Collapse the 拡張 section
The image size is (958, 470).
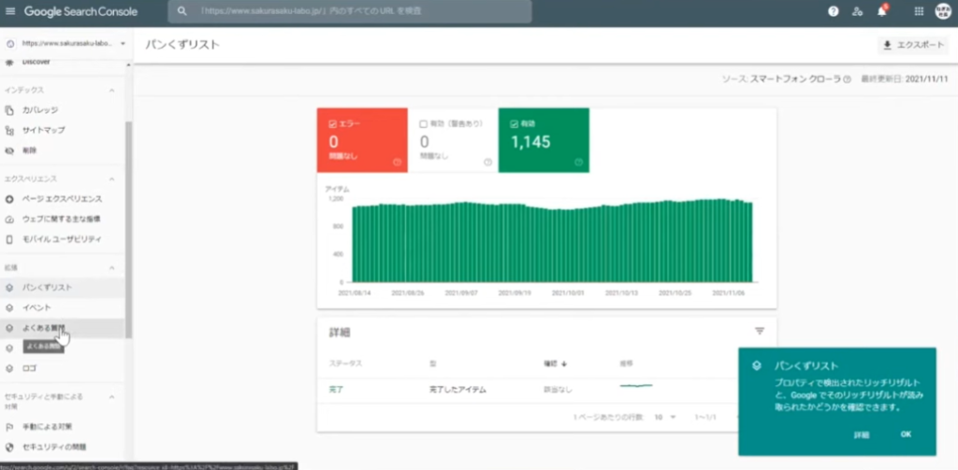(112, 268)
